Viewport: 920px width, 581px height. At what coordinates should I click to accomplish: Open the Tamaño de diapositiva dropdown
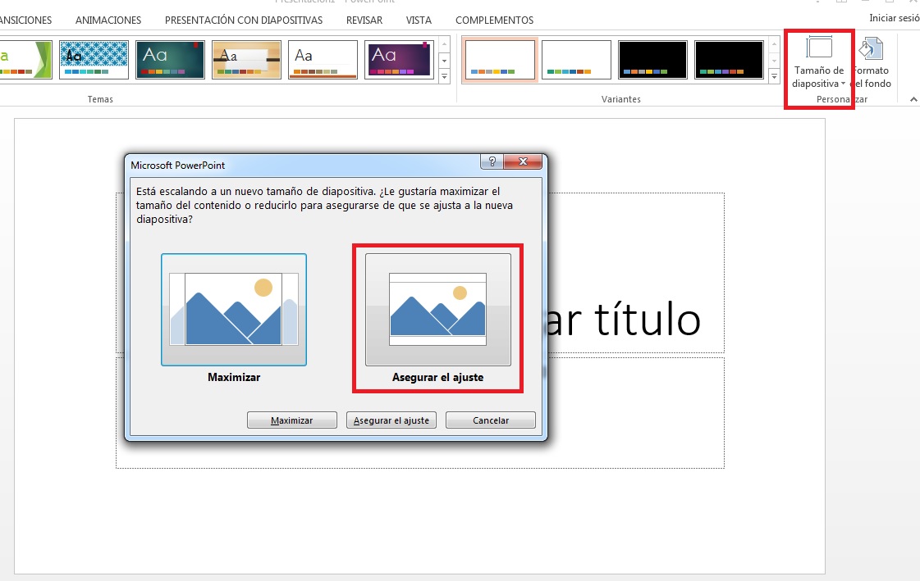tap(819, 66)
